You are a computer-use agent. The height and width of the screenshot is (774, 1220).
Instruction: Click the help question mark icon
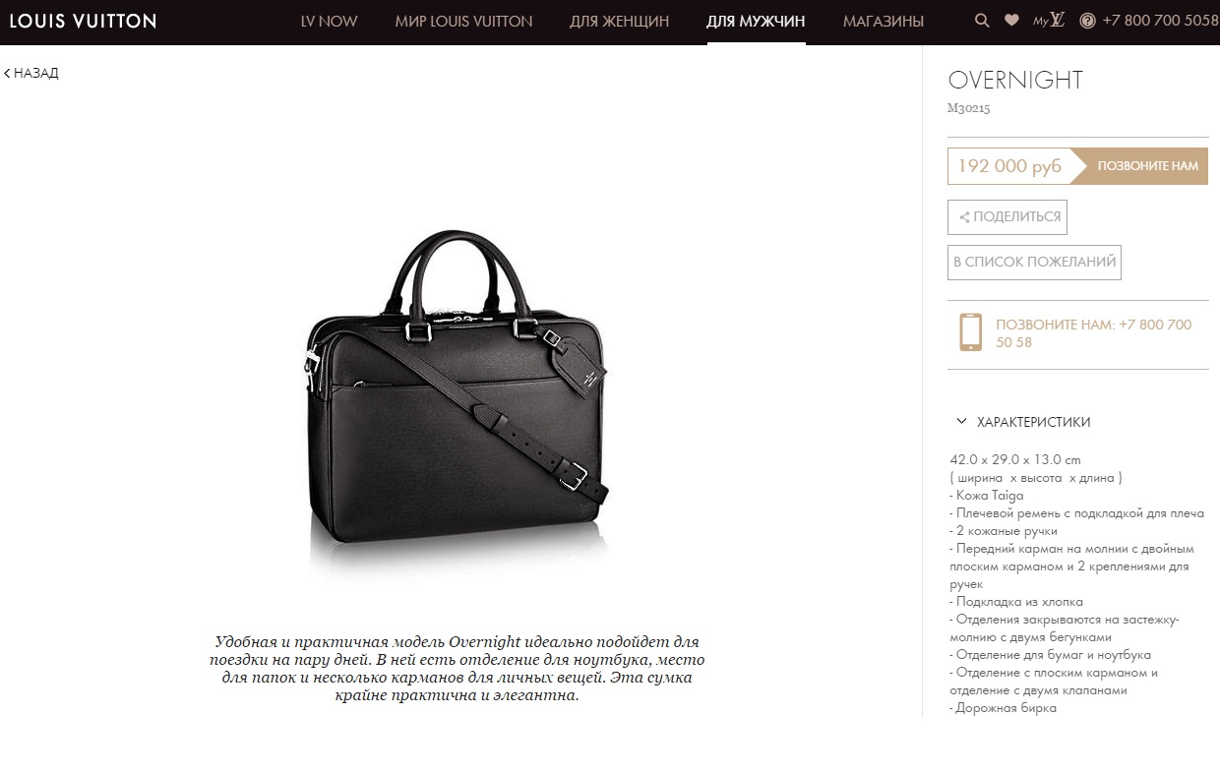click(x=1087, y=21)
